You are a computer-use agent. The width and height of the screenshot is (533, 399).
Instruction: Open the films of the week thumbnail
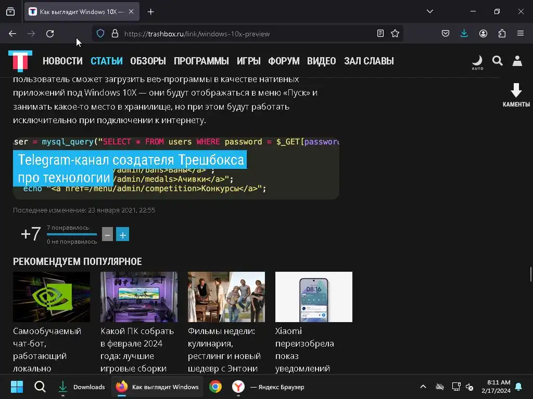coord(226,297)
